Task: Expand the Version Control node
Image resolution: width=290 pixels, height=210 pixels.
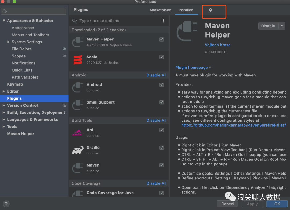Action: coord(4,105)
